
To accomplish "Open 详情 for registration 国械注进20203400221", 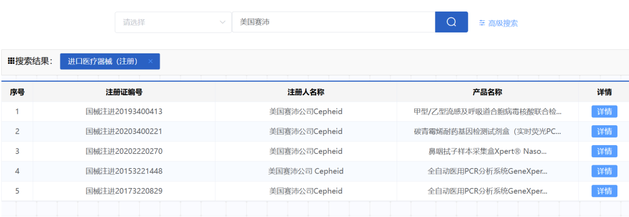I will point(604,131).
